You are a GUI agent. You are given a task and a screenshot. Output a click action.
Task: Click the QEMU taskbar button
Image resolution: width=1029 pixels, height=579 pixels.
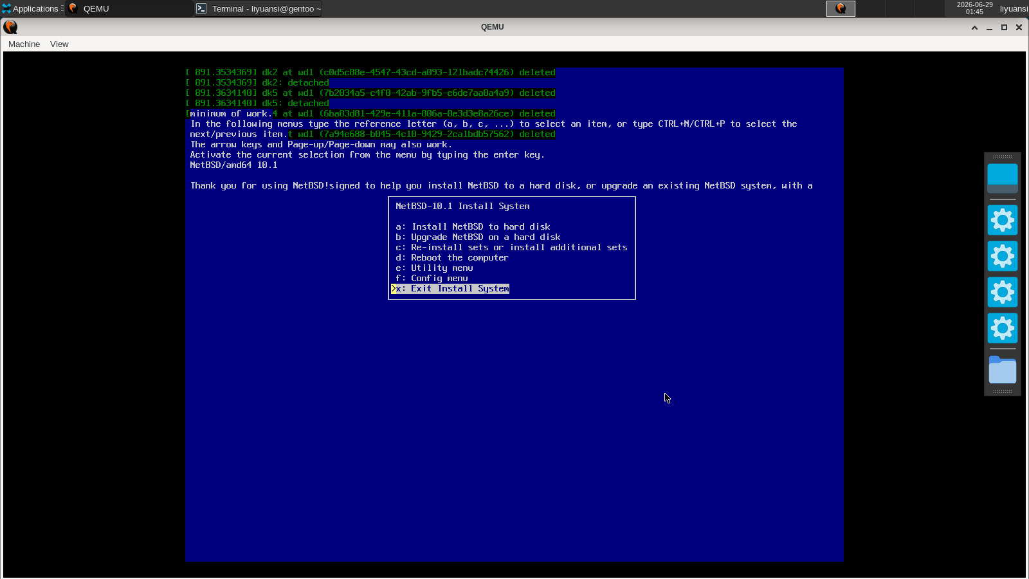[129, 8]
